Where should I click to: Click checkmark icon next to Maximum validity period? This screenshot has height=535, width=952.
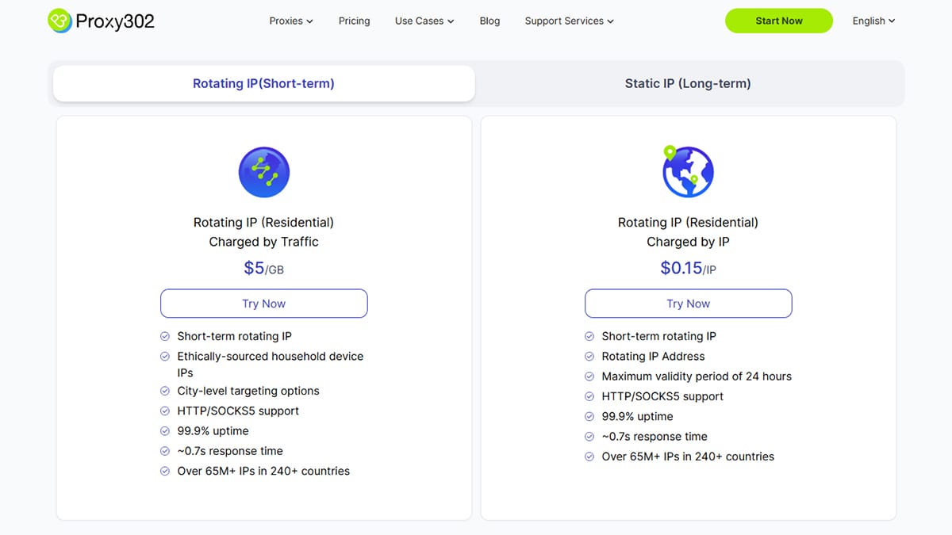point(589,376)
